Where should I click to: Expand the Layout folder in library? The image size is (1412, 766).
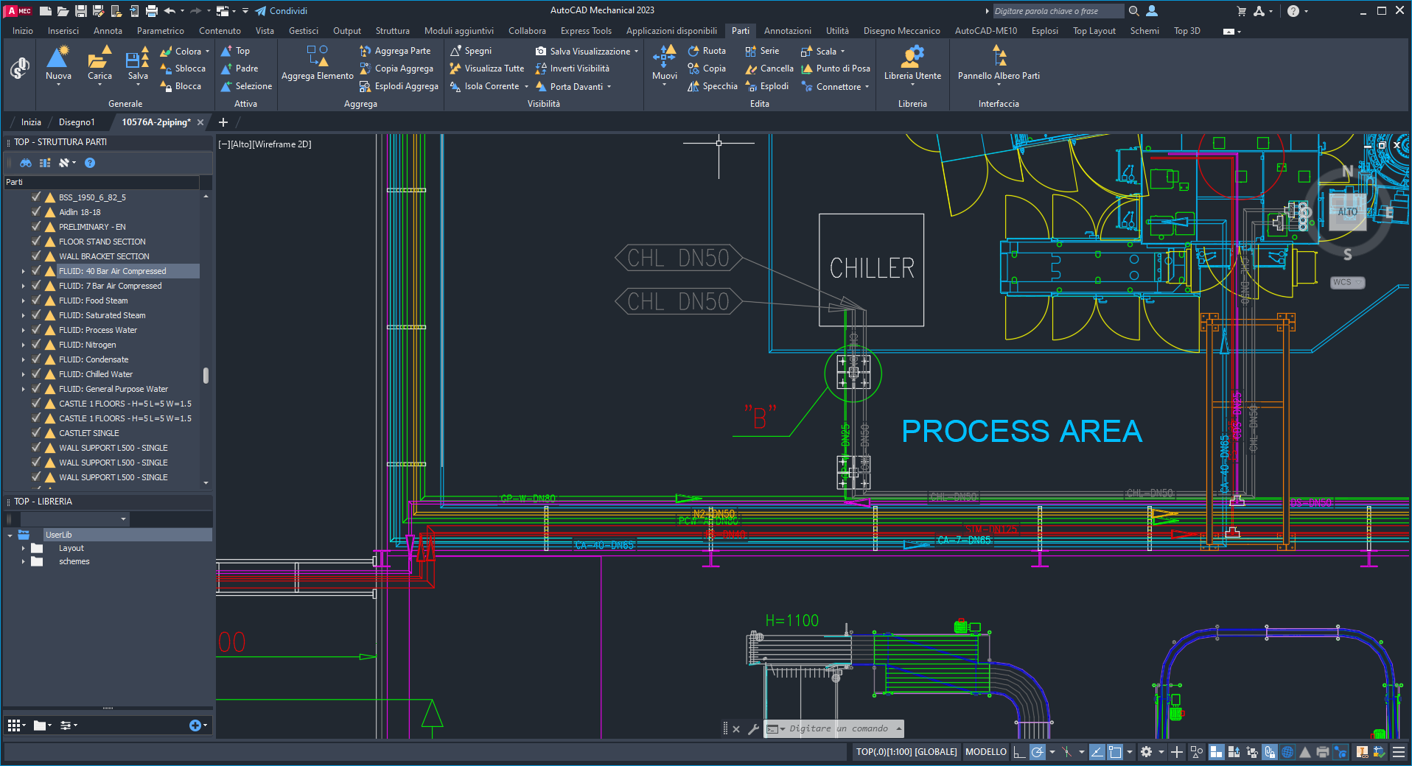click(x=23, y=548)
